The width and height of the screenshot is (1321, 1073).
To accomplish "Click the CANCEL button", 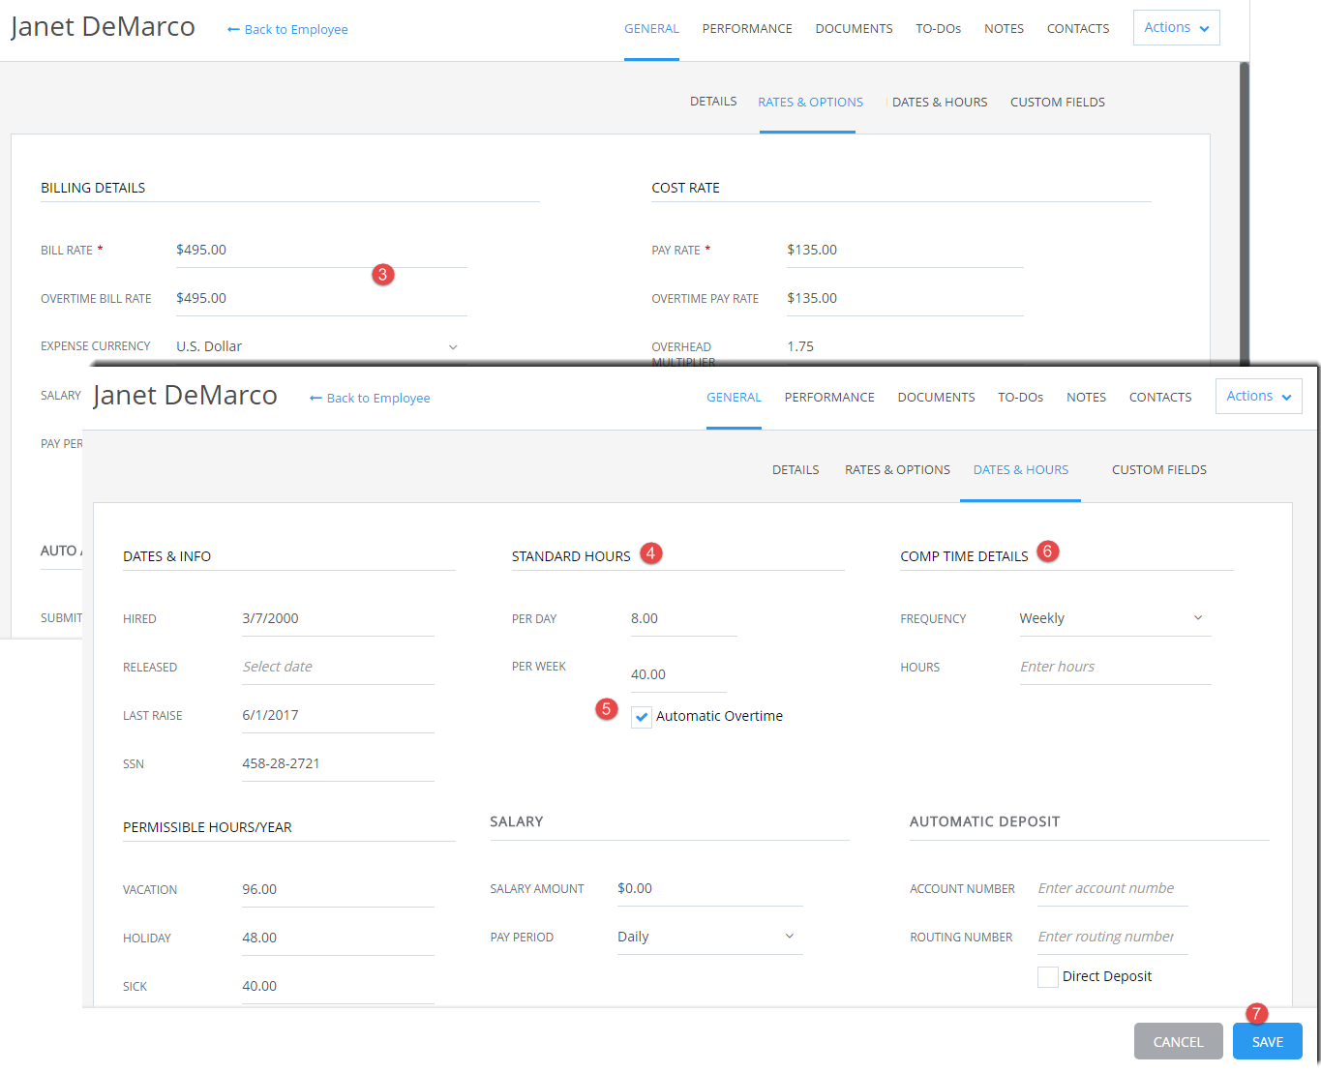I will [1178, 1042].
